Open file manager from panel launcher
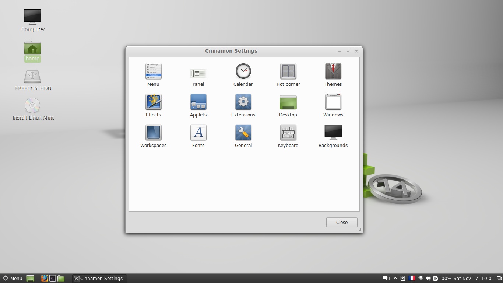 click(x=61, y=278)
